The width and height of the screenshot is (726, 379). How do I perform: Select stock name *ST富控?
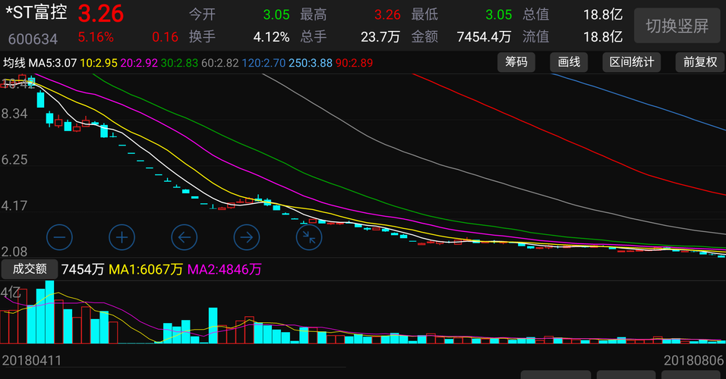pos(36,12)
